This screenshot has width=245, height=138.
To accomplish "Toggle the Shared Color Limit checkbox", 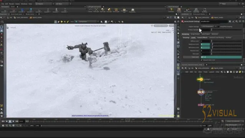I will (x=202, y=60).
